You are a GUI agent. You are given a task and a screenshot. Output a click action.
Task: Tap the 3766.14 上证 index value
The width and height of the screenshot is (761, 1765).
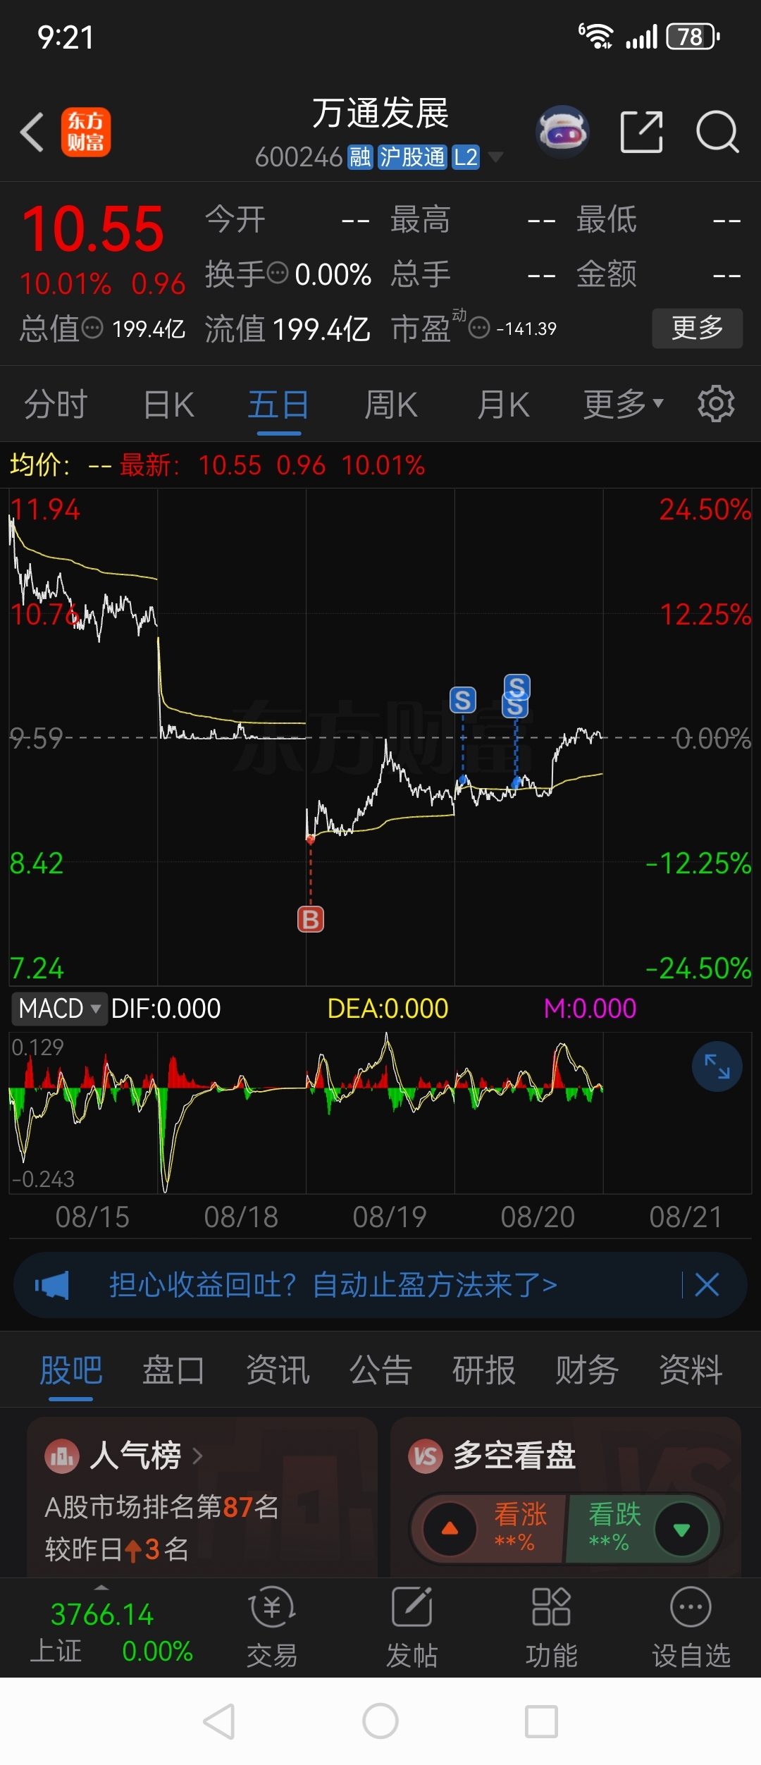[102, 1614]
